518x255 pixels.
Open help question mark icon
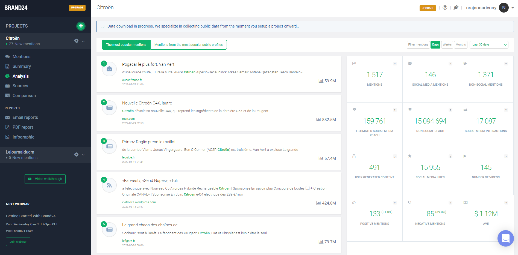(445, 8)
